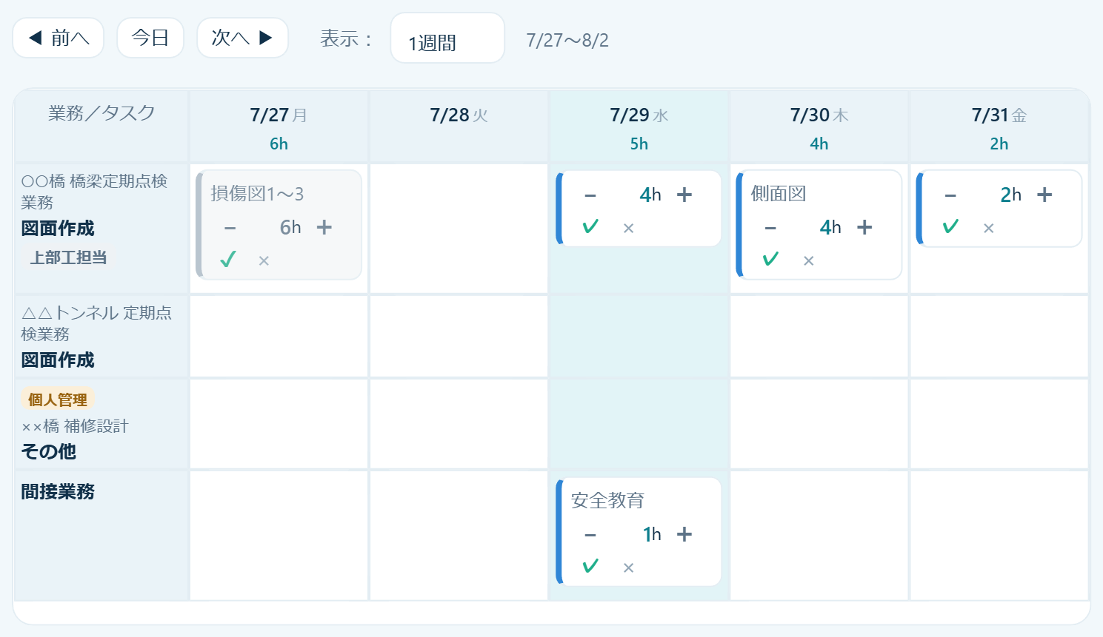Increase the 7/31 2h entry with plus
The image size is (1103, 637).
pyautogui.click(x=1044, y=195)
